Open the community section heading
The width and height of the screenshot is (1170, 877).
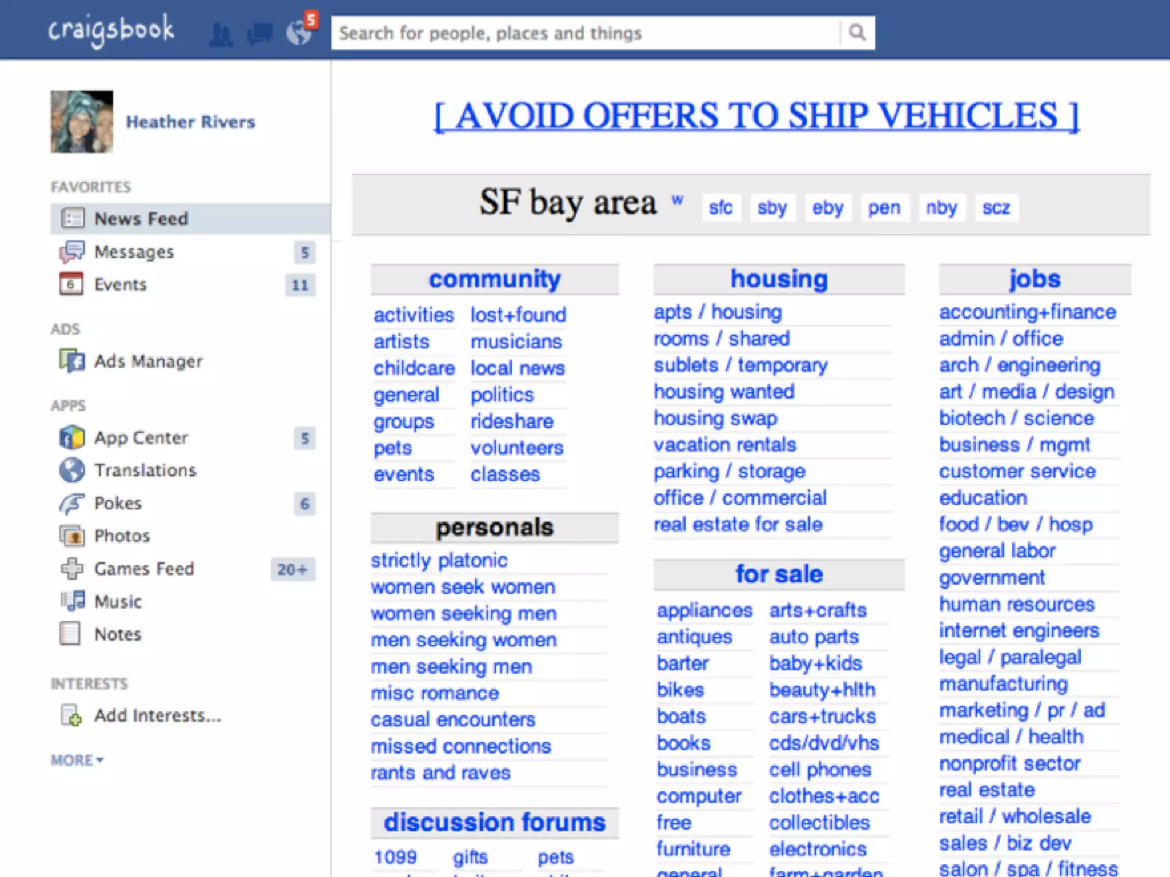[495, 279]
